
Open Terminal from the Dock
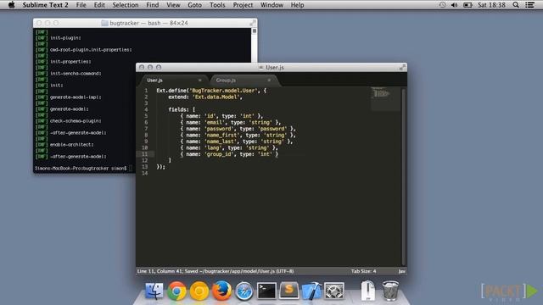click(266, 291)
